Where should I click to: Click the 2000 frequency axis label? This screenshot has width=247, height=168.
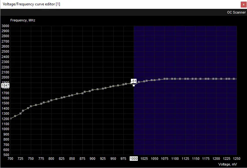coord(5,77)
